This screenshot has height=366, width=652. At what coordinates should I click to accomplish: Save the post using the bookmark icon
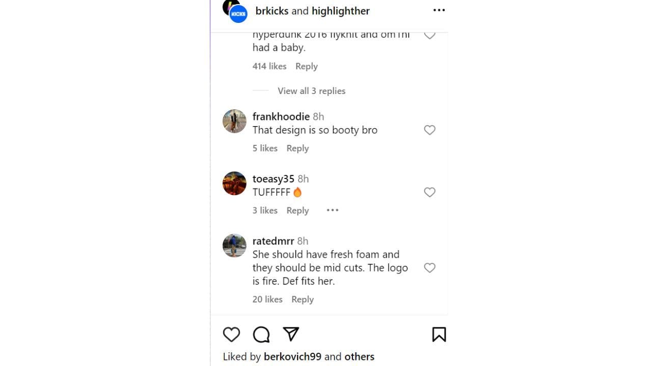click(x=439, y=334)
